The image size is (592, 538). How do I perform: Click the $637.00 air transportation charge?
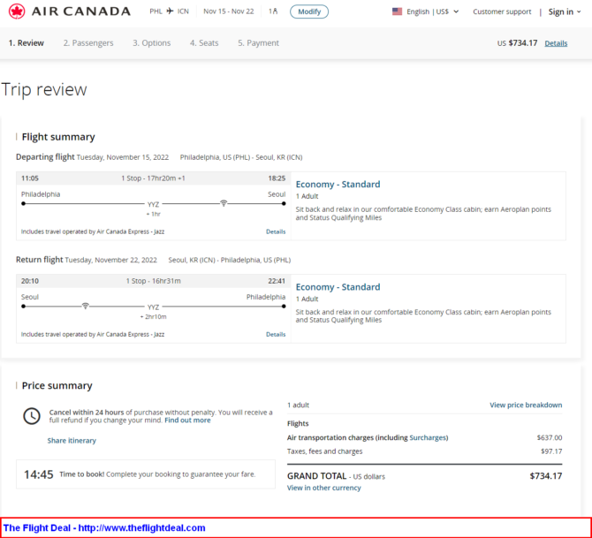click(550, 437)
